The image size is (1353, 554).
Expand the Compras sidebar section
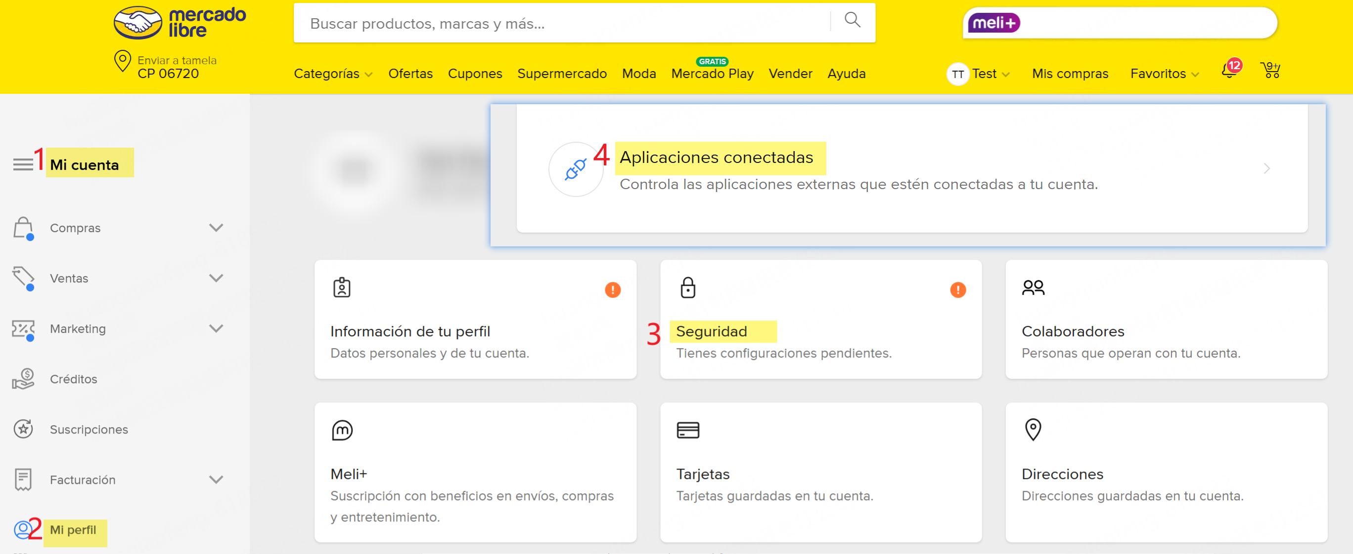pos(216,228)
